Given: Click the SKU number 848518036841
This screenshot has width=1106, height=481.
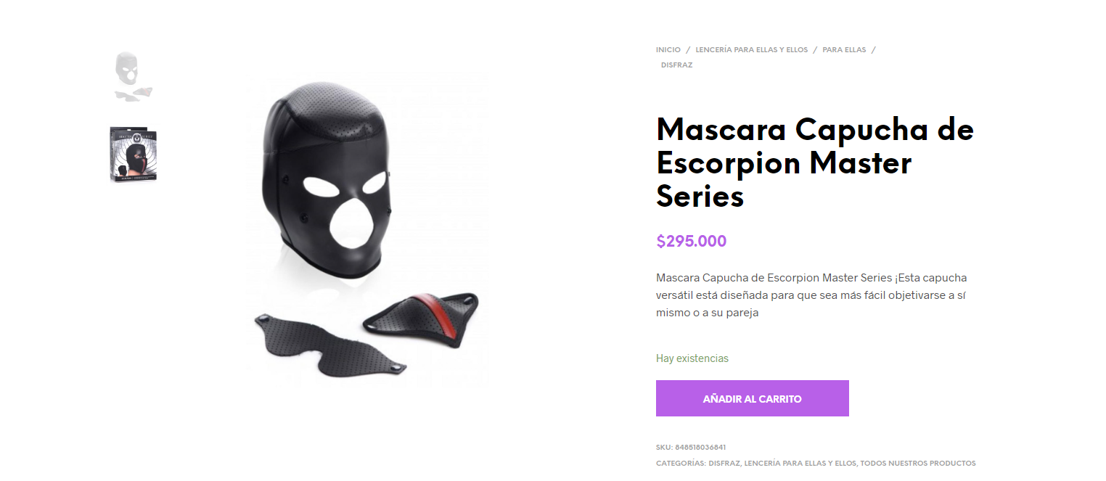Looking at the screenshot, I should (x=700, y=448).
